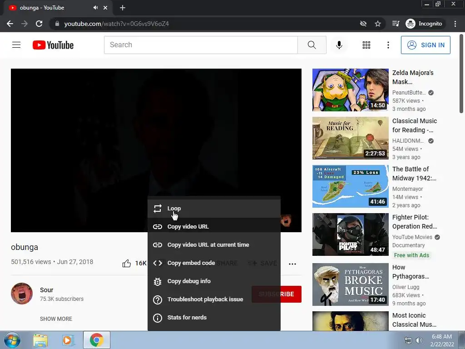Select Copy embed code
The height and width of the screenshot is (349, 465).
(x=214, y=263)
